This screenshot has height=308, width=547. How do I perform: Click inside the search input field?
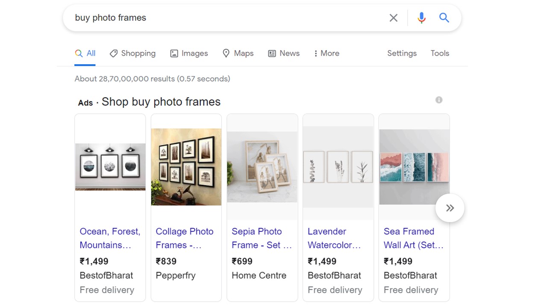(x=226, y=18)
